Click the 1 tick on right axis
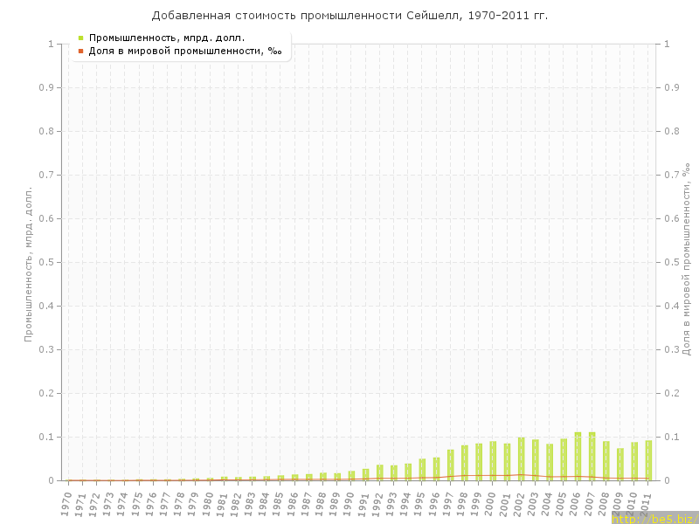The height and width of the screenshot is (524, 699). click(667, 44)
